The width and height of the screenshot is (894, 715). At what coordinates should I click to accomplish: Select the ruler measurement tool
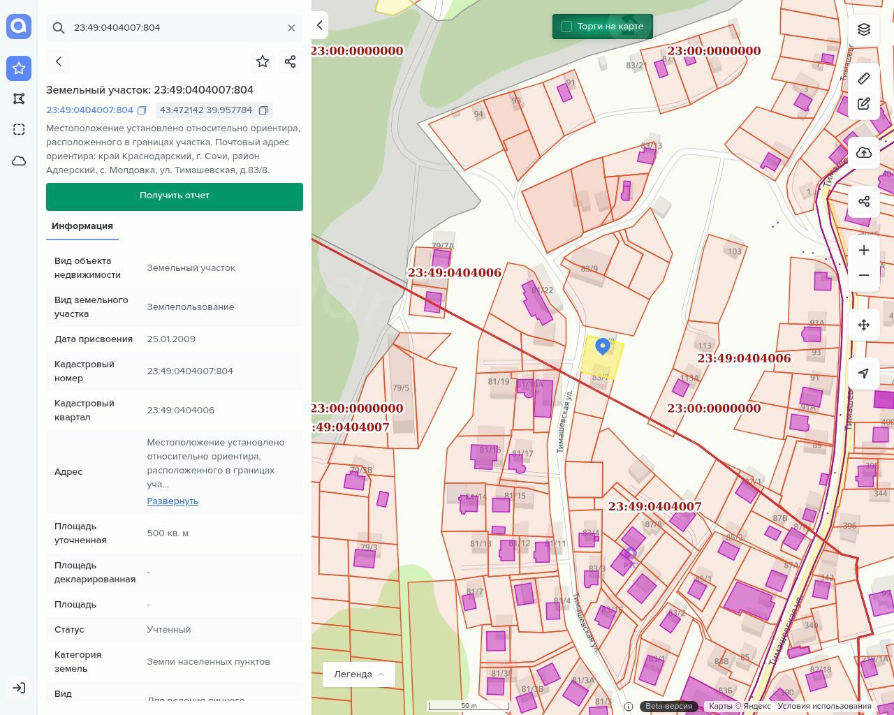click(864, 78)
